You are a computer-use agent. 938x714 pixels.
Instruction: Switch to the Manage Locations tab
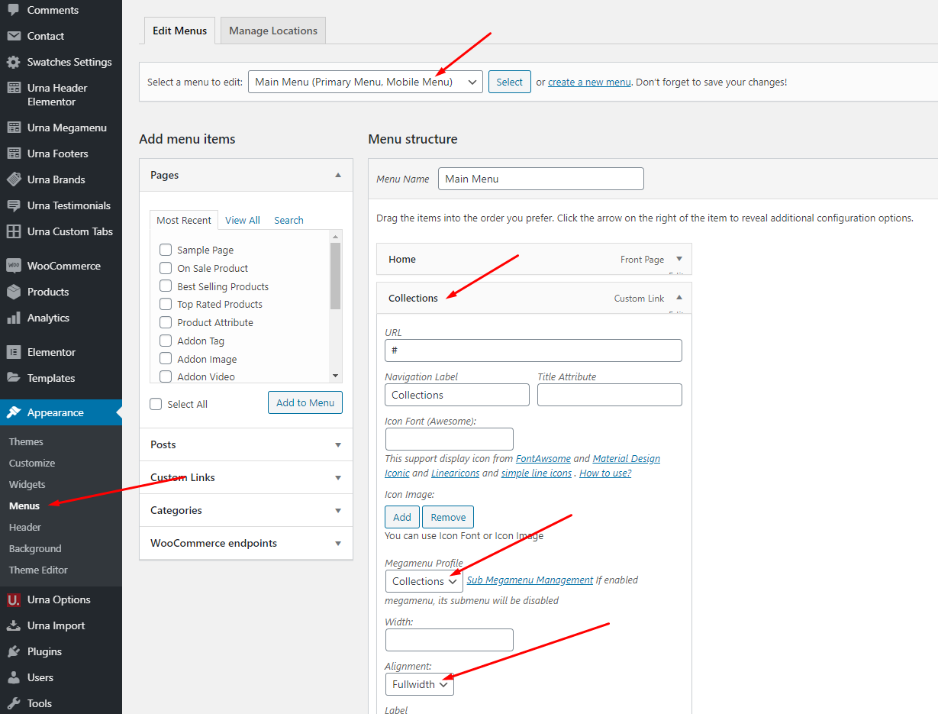(273, 31)
